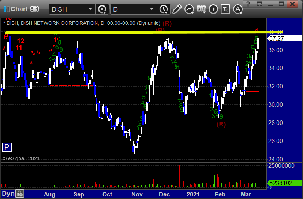
Task: Open symbol settings gear next to DISH
Action: coord(102,9)
